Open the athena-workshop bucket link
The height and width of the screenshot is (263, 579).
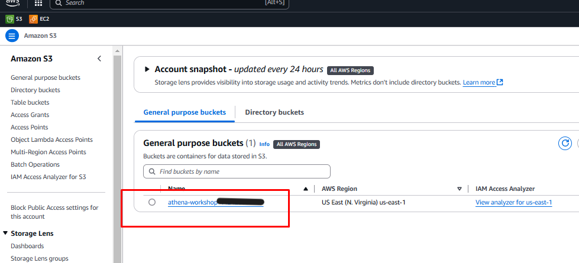tap(192, 202)
